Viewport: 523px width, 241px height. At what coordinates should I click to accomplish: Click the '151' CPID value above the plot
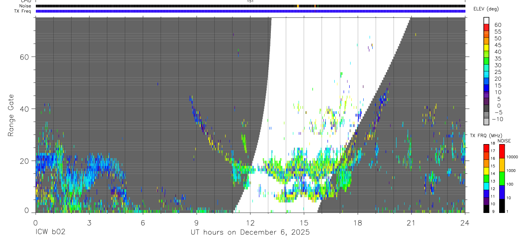[x=250, y=1]
